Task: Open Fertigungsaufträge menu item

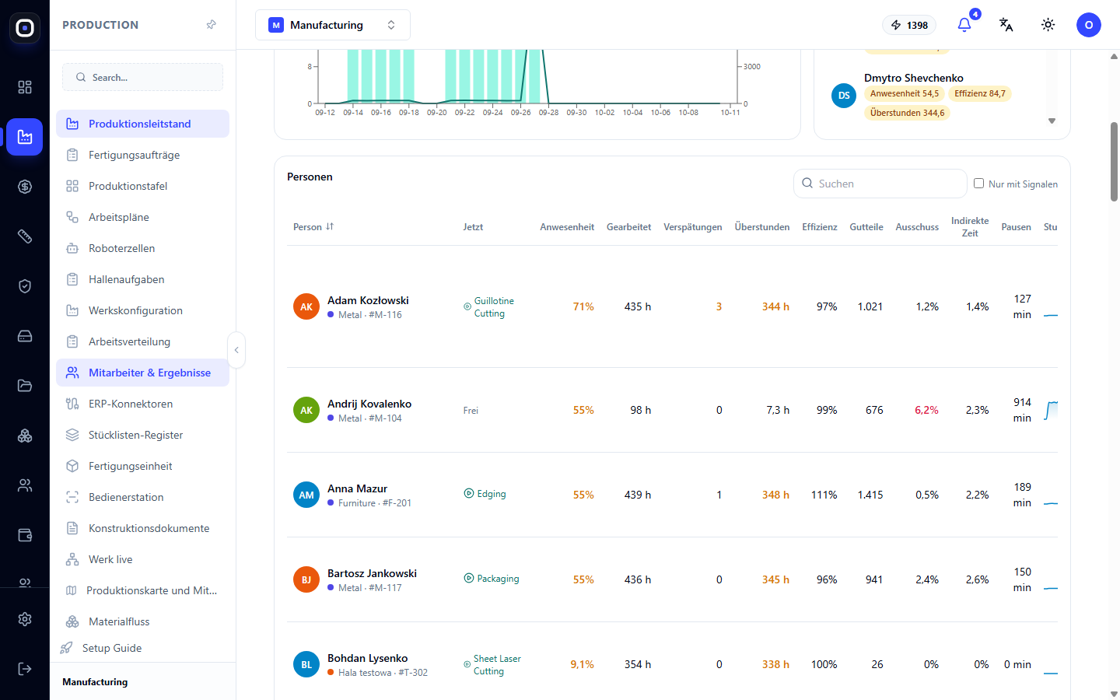Action: pyautogui.click(x=142, y=155)
